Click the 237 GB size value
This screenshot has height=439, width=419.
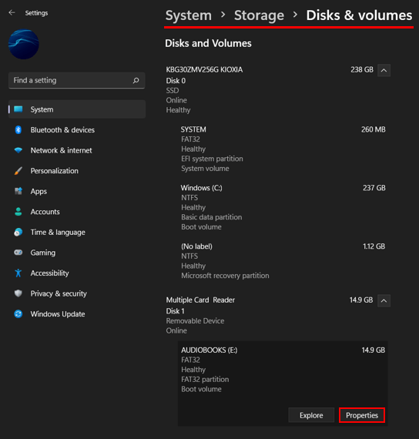(x=374, y=188)
